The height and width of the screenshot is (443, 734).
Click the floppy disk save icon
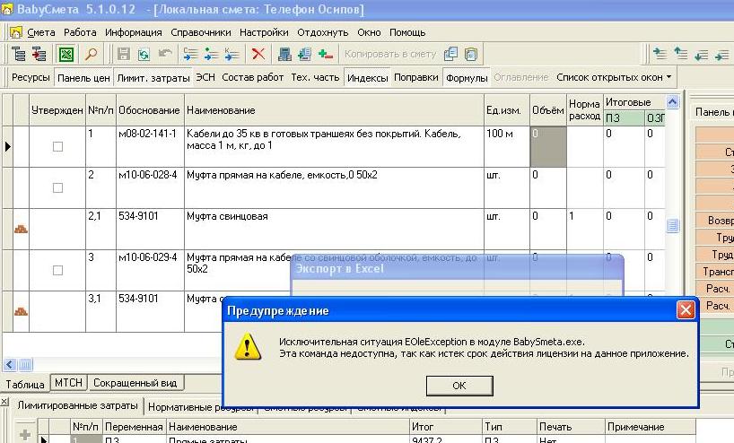pos(124,55)
